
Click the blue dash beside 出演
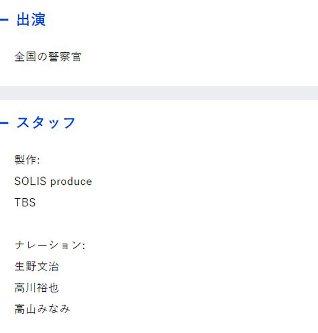click(x=3, y=20)
